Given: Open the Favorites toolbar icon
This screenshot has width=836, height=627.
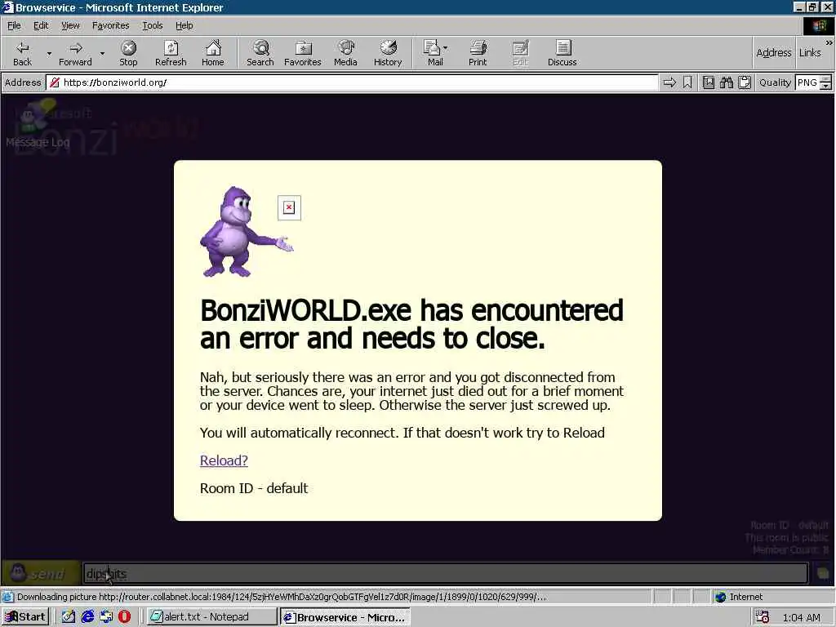Looking at the screenshot, I should (302, 53).
